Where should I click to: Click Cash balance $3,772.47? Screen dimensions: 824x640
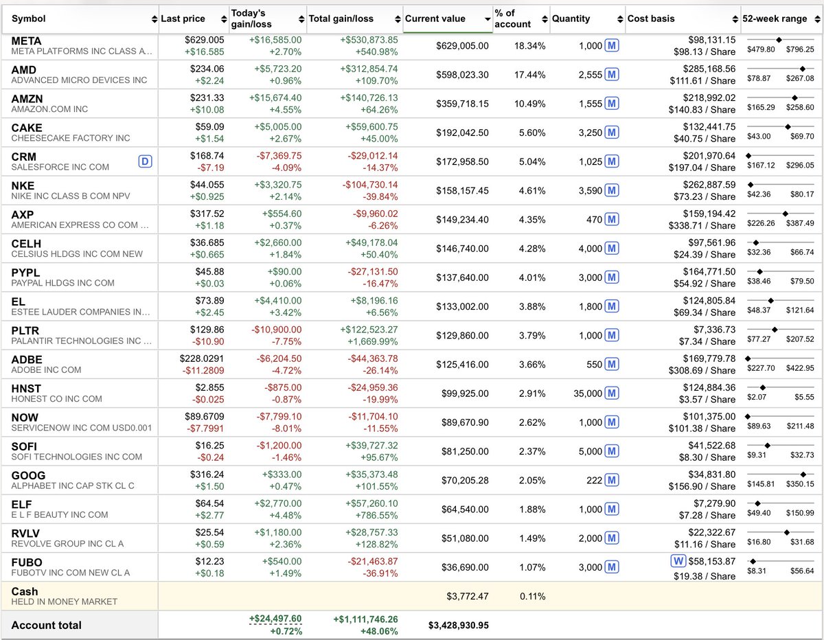[x=468, y=596]
